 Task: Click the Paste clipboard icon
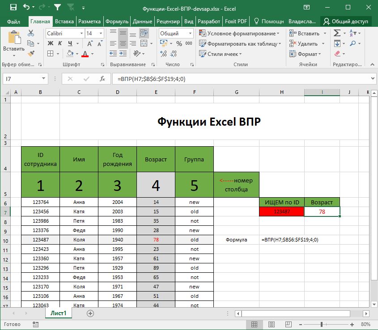tap(14, 38)
